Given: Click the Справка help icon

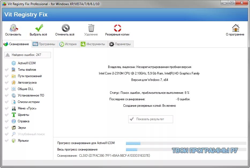Looking at the screenshot, I should click(x=14, y=121).
